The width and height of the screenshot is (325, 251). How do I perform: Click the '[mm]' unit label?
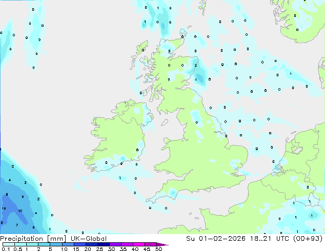[x=57, y=239]
